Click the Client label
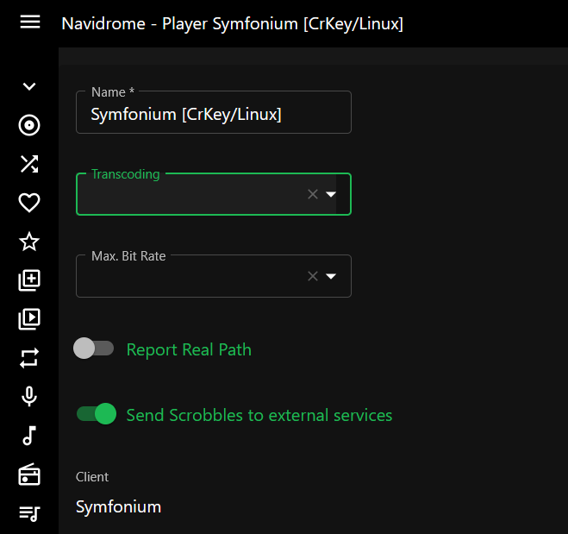Viewport: 568px width, 534px height. 92,477
